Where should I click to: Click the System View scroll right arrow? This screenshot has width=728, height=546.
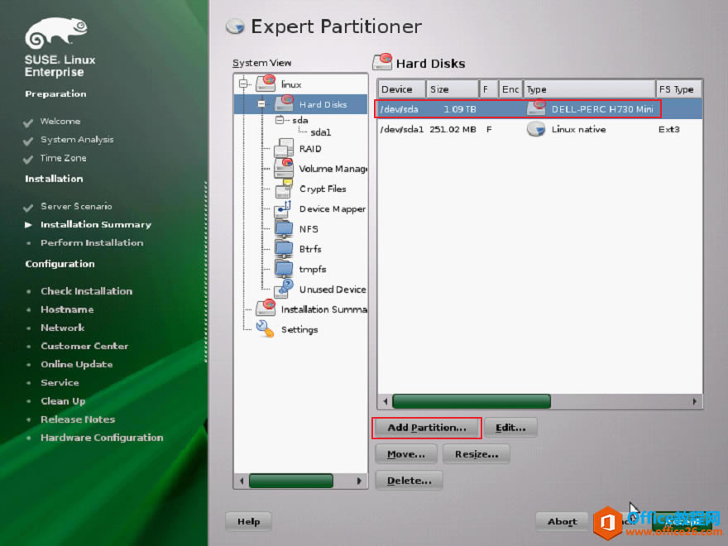(359, 481)
